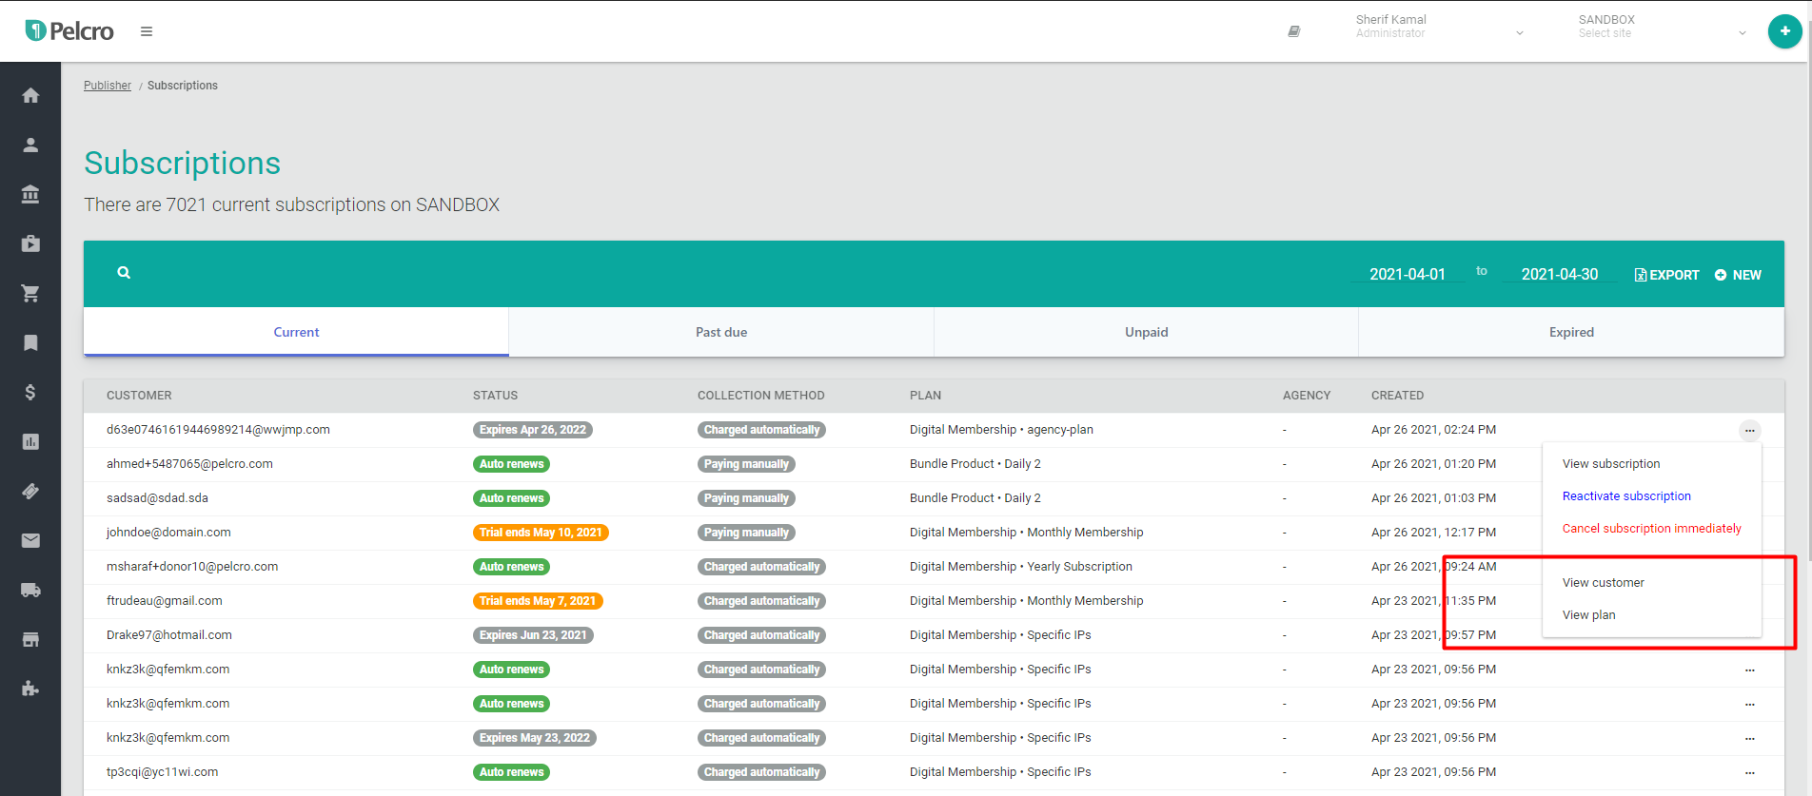Choose Reactivate subscription from the menu

(1626, 496)
